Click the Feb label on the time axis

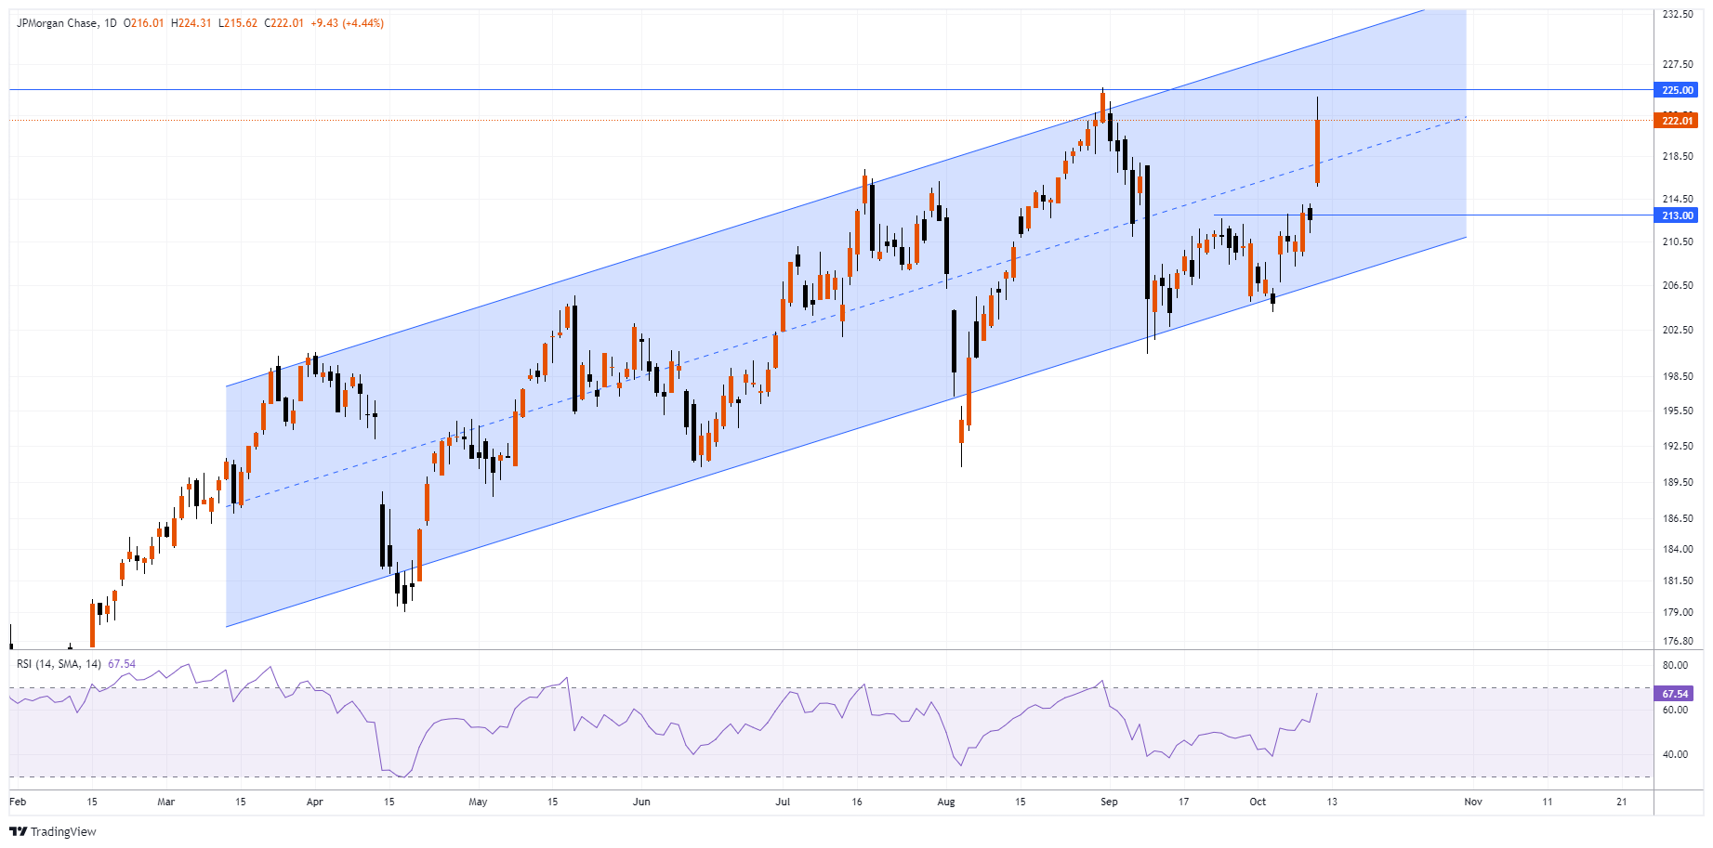(x=18, y=802)
